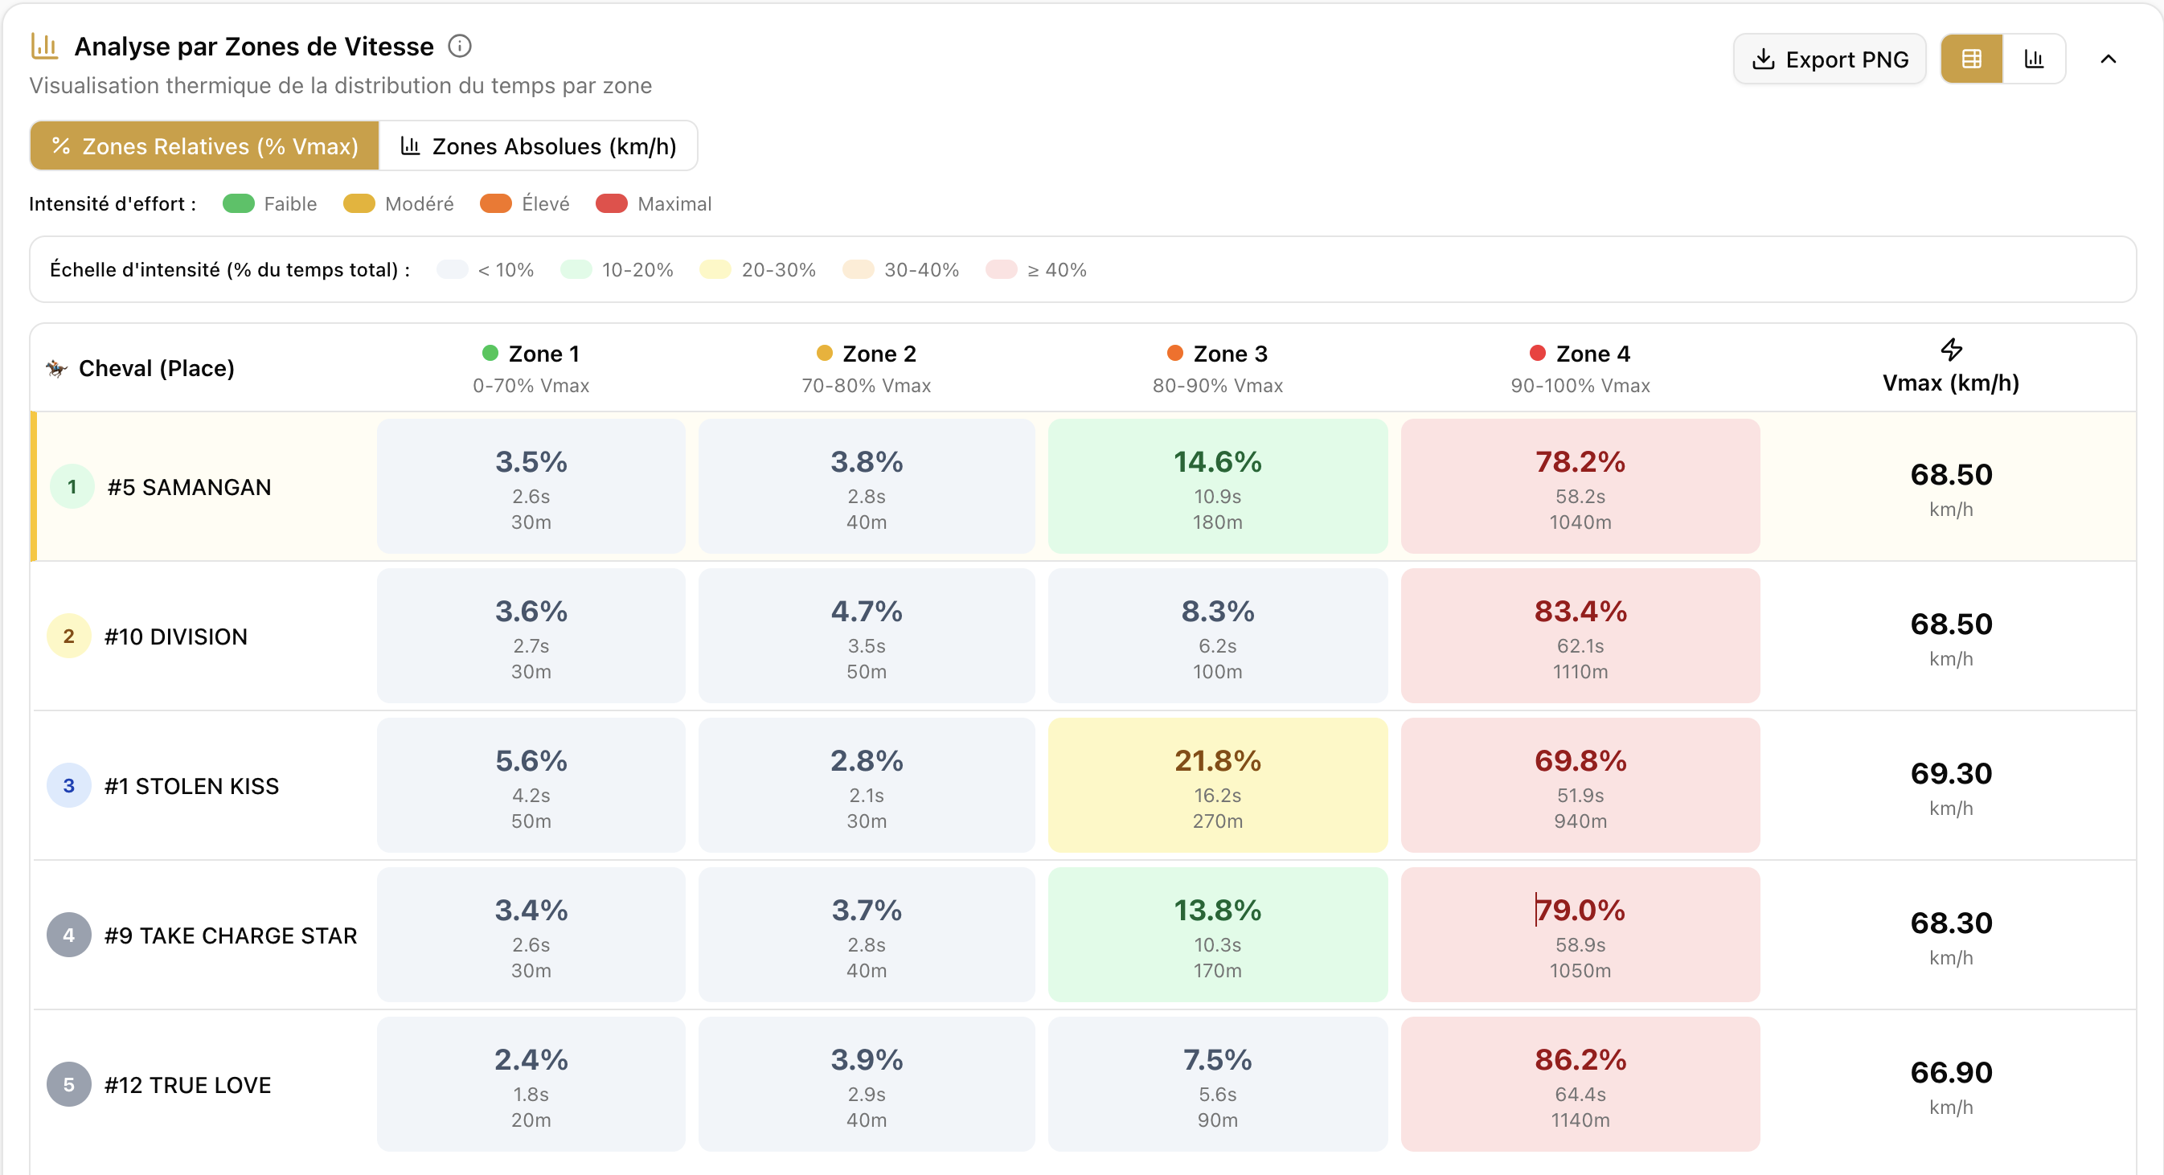Click TAKE CHARGE STAR Zone 1 cell 3.4%
Viewport: 2164px width, 1175px height.
[531, 935]
